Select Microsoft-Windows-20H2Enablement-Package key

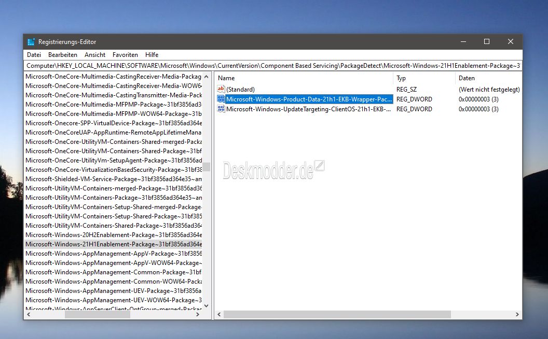(x=114, y=235)
